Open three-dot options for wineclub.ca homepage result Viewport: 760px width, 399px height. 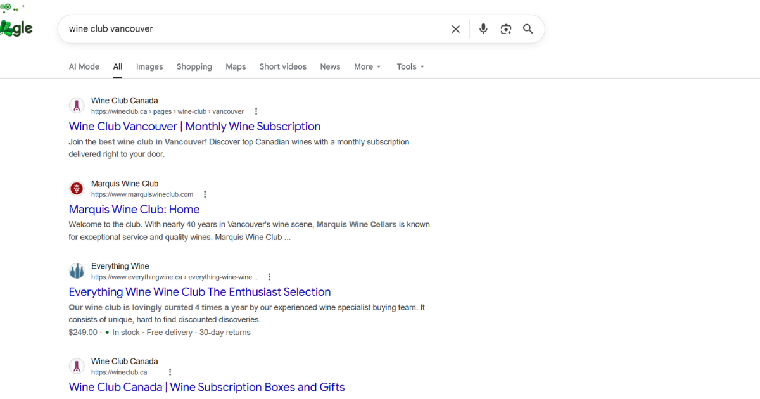click(x=170, y=372)
